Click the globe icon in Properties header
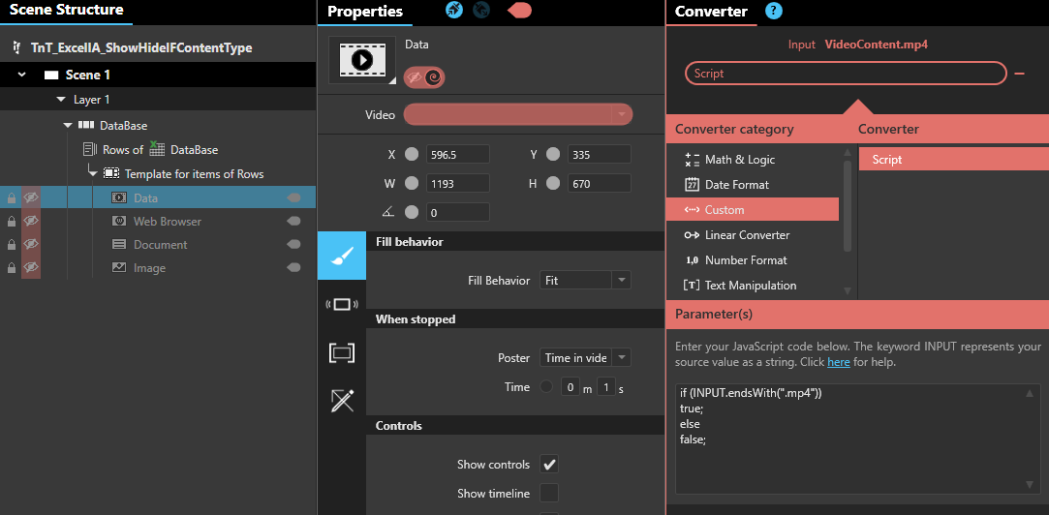Viewport: 1049px width, 515px height. click(481, 11)
